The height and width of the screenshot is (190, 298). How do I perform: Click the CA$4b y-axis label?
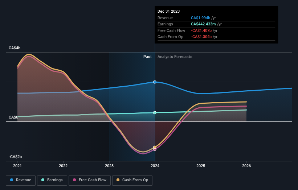point(15,48)
